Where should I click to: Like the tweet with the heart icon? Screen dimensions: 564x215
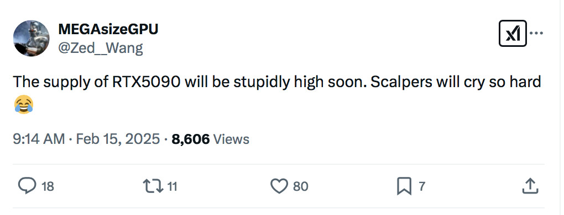[279, 186]
